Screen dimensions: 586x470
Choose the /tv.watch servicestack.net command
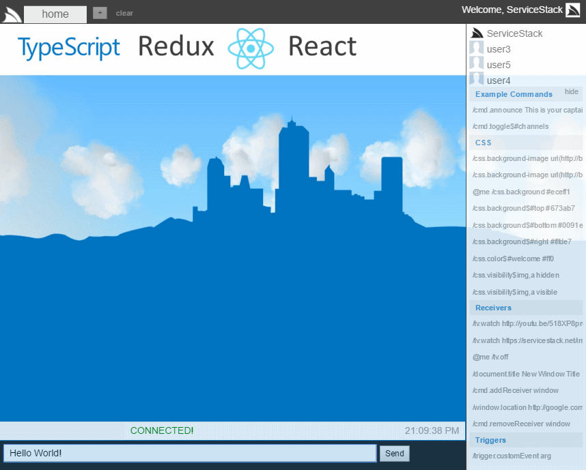[x=527, y=340]
